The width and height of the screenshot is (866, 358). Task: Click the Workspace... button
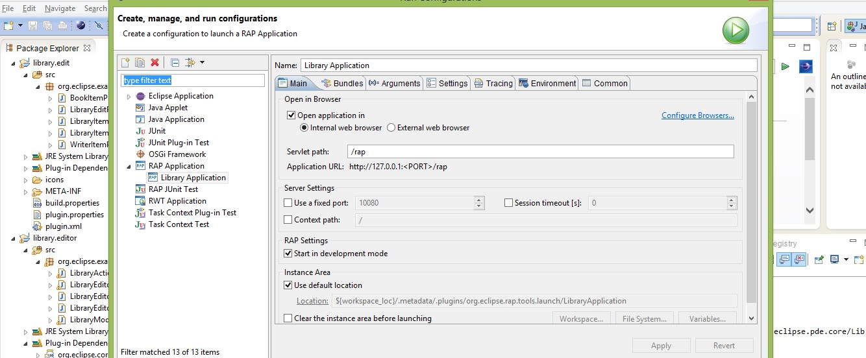pos(581,318)
